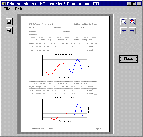Save the run-sheet with the floppy disk icon
This screenshot has width=143, height=137.
[9, 22]
